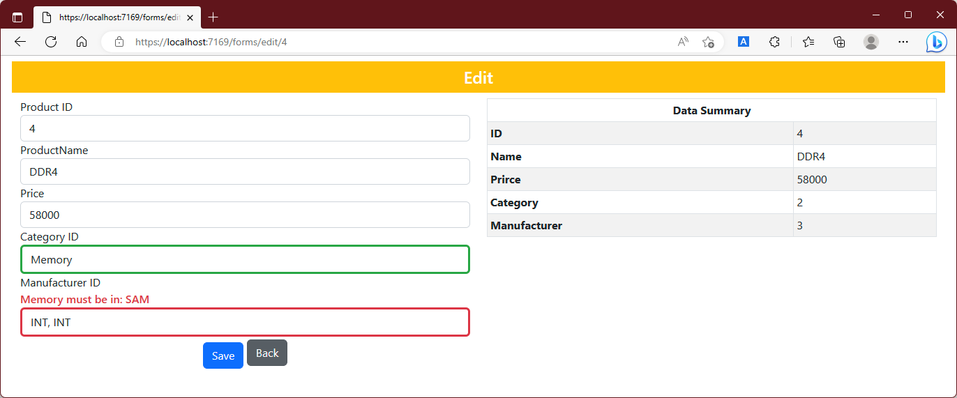The width and height of the screenshot is (957, 398).
Task: Open the browser home page
Action: [x=82, y=42]
